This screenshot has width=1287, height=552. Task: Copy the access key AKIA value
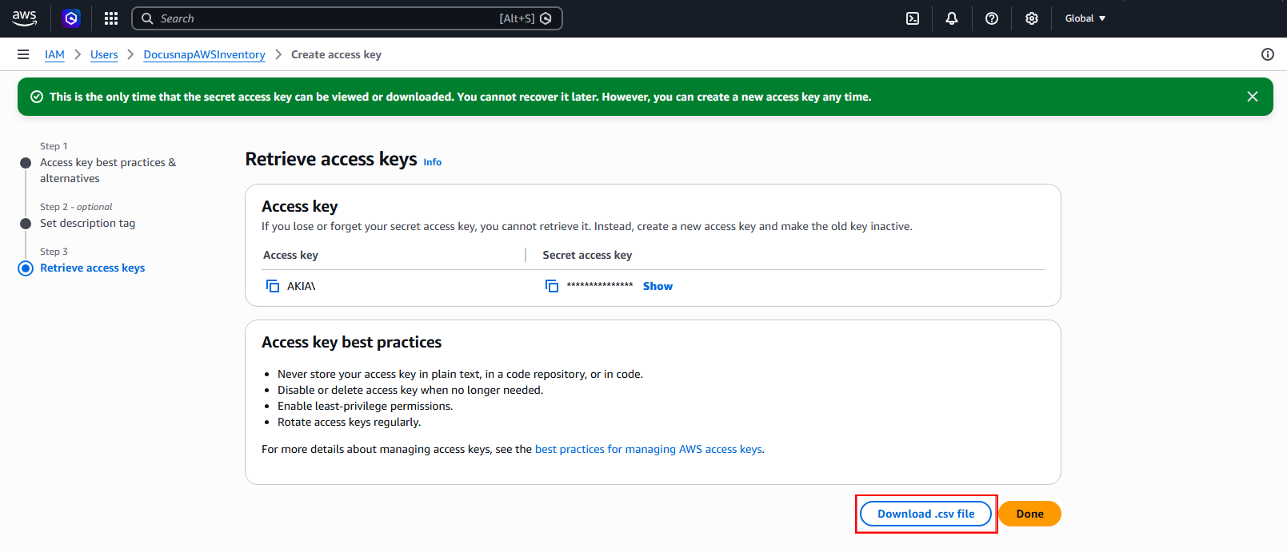coord(273,286)
